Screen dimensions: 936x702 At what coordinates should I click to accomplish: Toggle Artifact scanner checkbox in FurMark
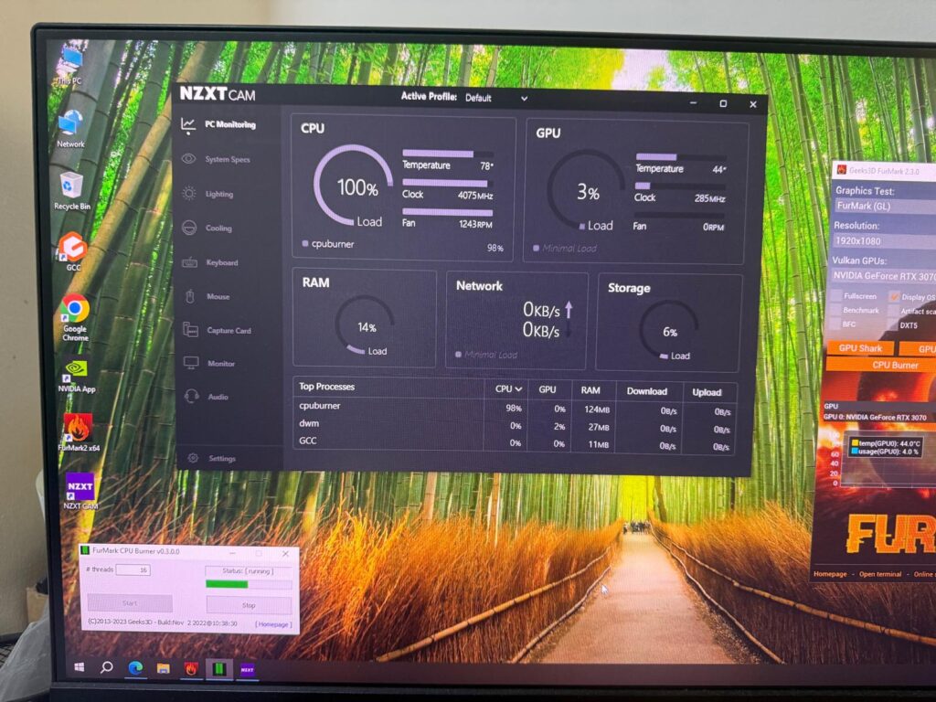[893, 311]
